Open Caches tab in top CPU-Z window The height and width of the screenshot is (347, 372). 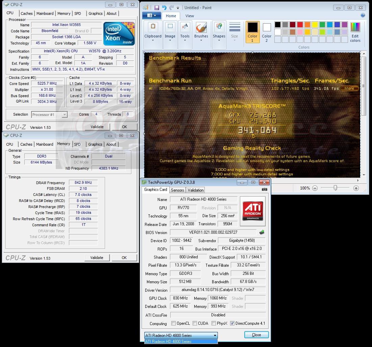point(27,13)
